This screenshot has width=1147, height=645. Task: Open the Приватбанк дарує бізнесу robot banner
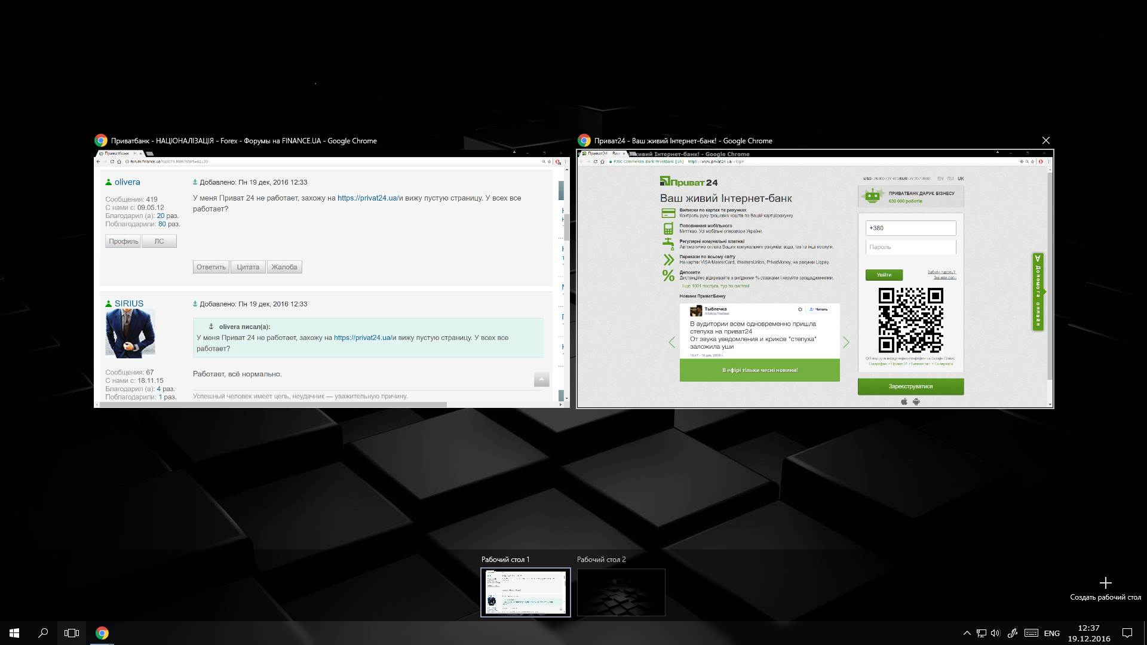pos(910,196)
